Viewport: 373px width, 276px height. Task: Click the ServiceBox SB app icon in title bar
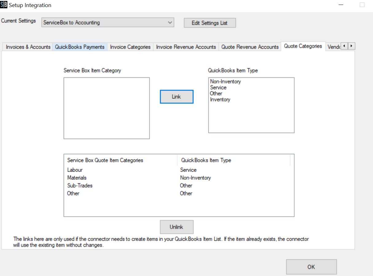coord(4,5)
